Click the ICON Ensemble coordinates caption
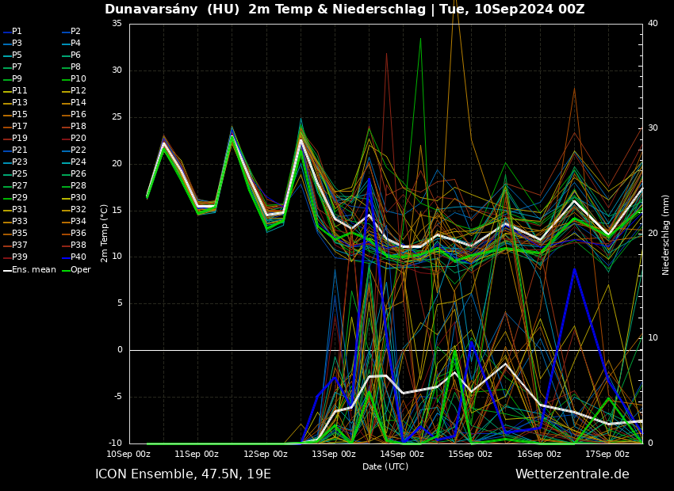Image resolution: width=674 pixels, height=491 pixels. 183,474
